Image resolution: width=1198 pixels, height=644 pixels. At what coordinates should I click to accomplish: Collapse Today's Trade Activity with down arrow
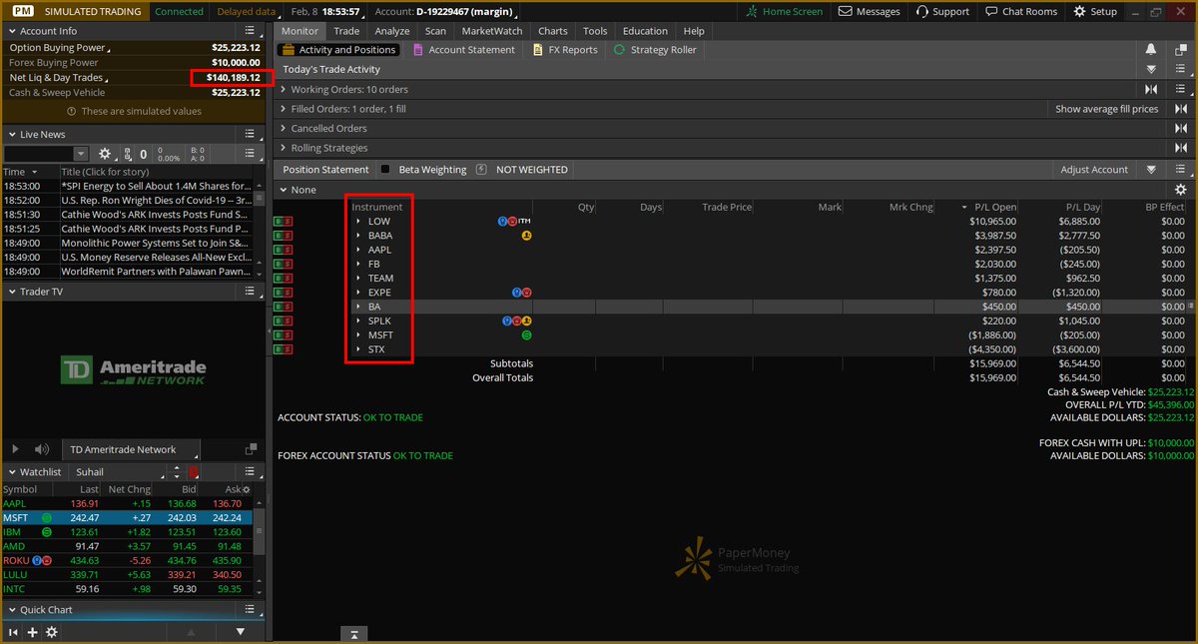[1151, 70]
